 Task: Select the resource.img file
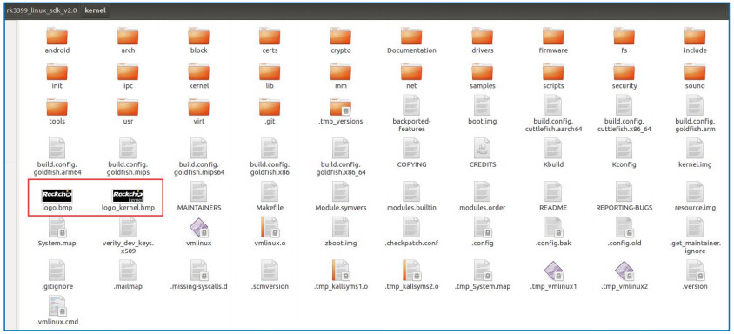pyautogui.click(x=695, y=191)
